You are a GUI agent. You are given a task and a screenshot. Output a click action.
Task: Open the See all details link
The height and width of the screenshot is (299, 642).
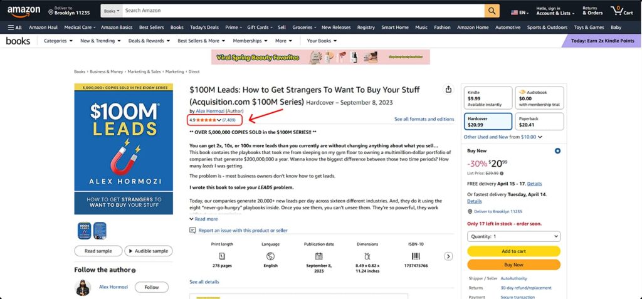click(204, 282)
